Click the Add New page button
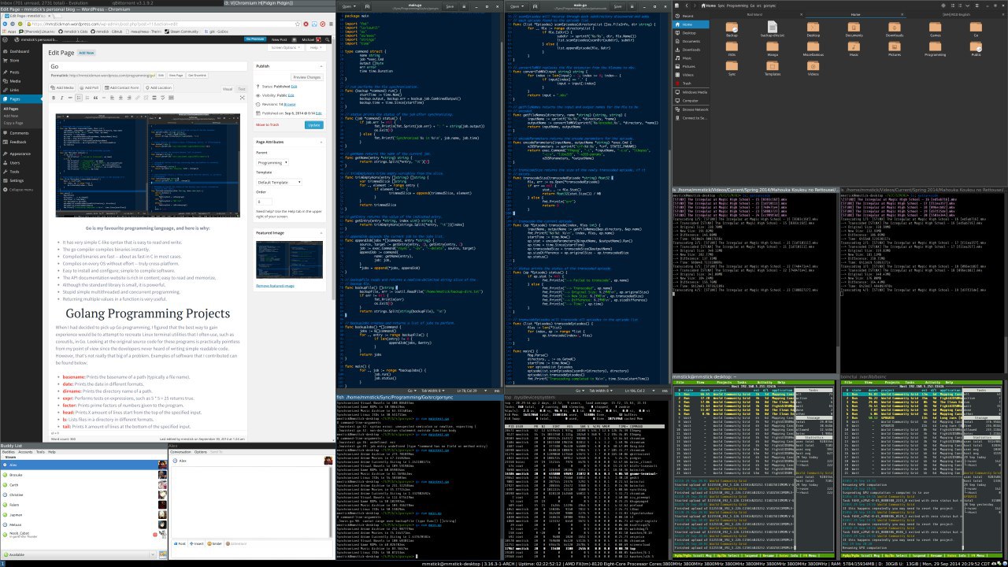The height and width of the screenshot is (567, 1008). coord(86,53)
